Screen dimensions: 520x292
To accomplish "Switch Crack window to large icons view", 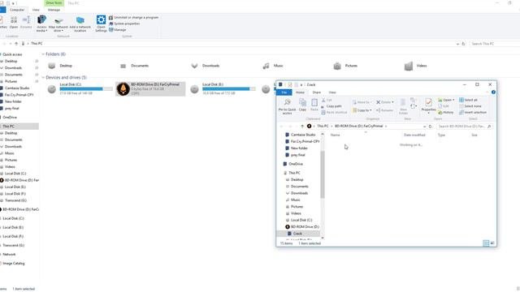I will 492,243.
